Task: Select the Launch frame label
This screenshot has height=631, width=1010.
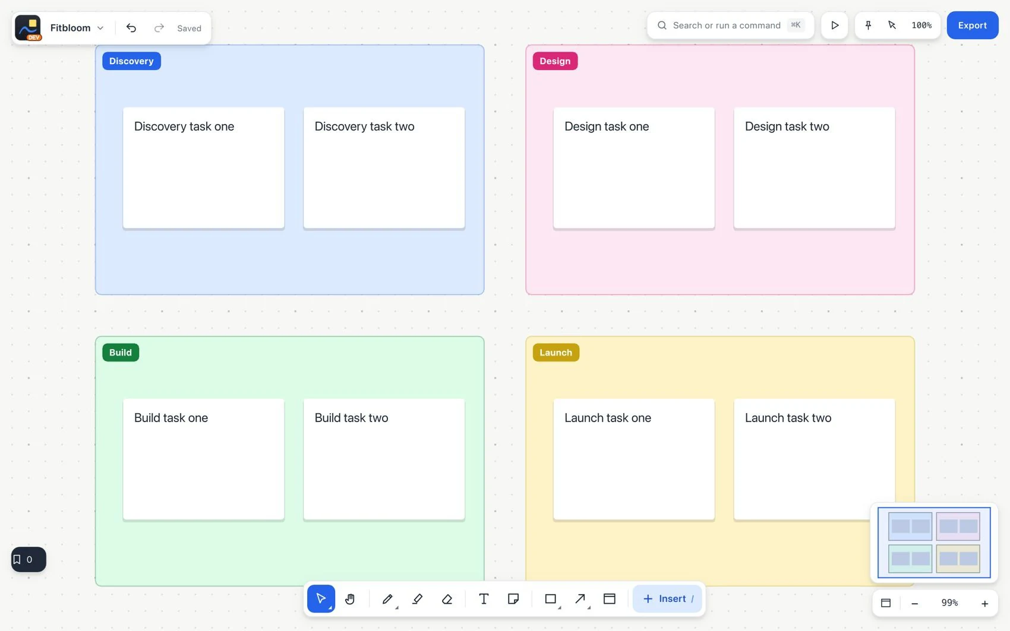Action: (x=555, y=353)
